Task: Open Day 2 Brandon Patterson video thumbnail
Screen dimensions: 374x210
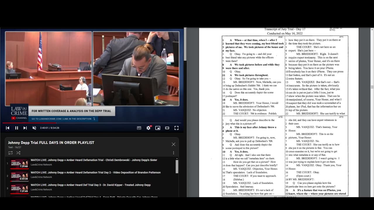Action: click(x=20, y=176)
